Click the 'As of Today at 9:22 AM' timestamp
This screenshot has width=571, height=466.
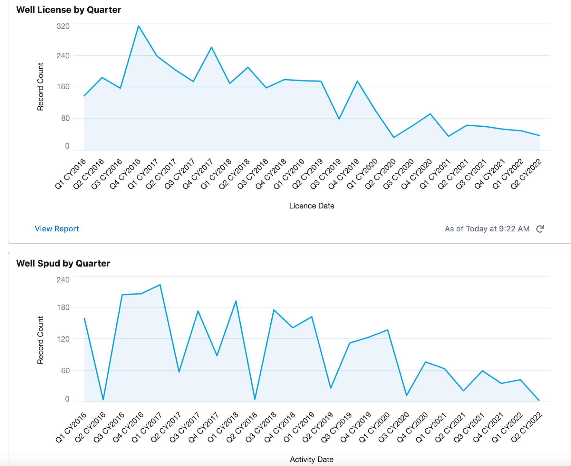(487, 229)
